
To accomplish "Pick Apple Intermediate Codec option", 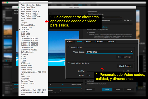I will click(x=33, y=5).
